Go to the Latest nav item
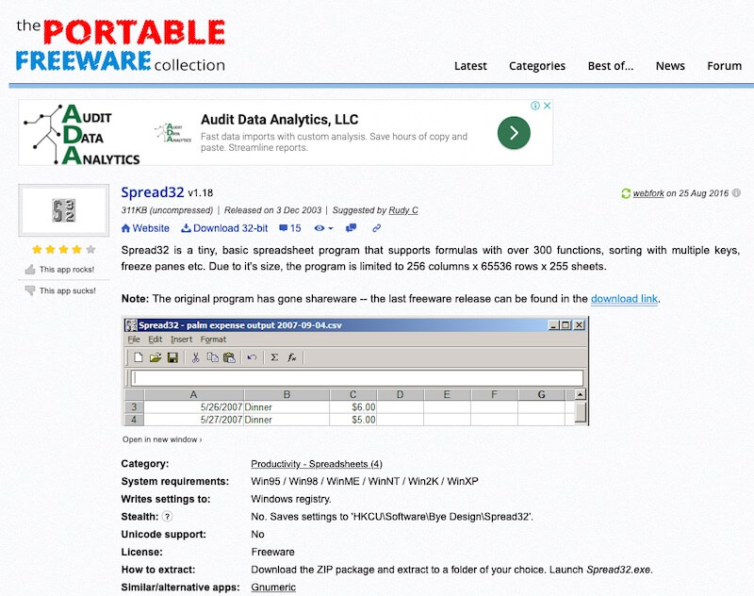 point(470,66)
